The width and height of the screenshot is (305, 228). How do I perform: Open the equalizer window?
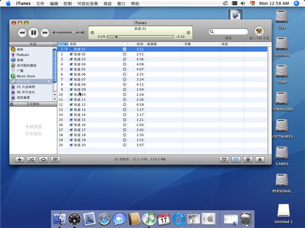[236, 159]
